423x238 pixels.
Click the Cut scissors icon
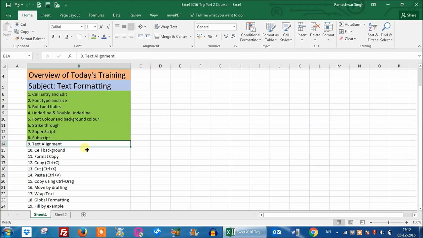click(x=17, y=24)
